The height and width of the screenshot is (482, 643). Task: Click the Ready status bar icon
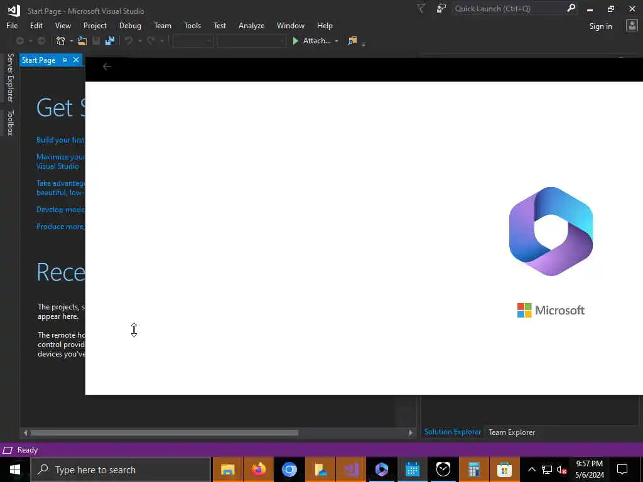pyautogui.click(x=8, y=450)
